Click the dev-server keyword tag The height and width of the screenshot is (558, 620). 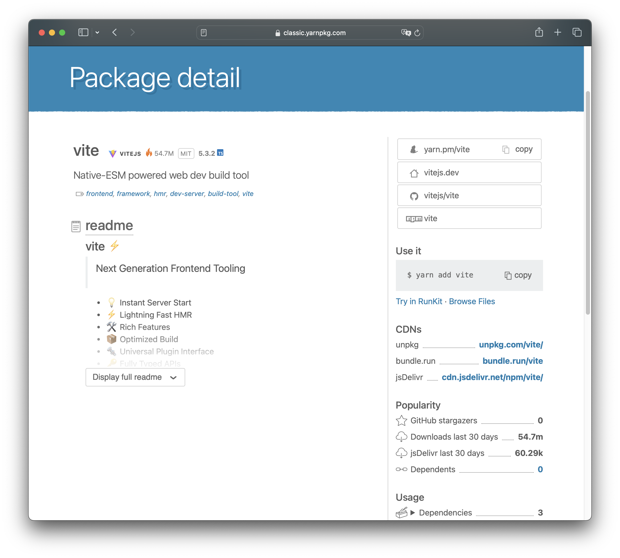[x=187, y=194]
